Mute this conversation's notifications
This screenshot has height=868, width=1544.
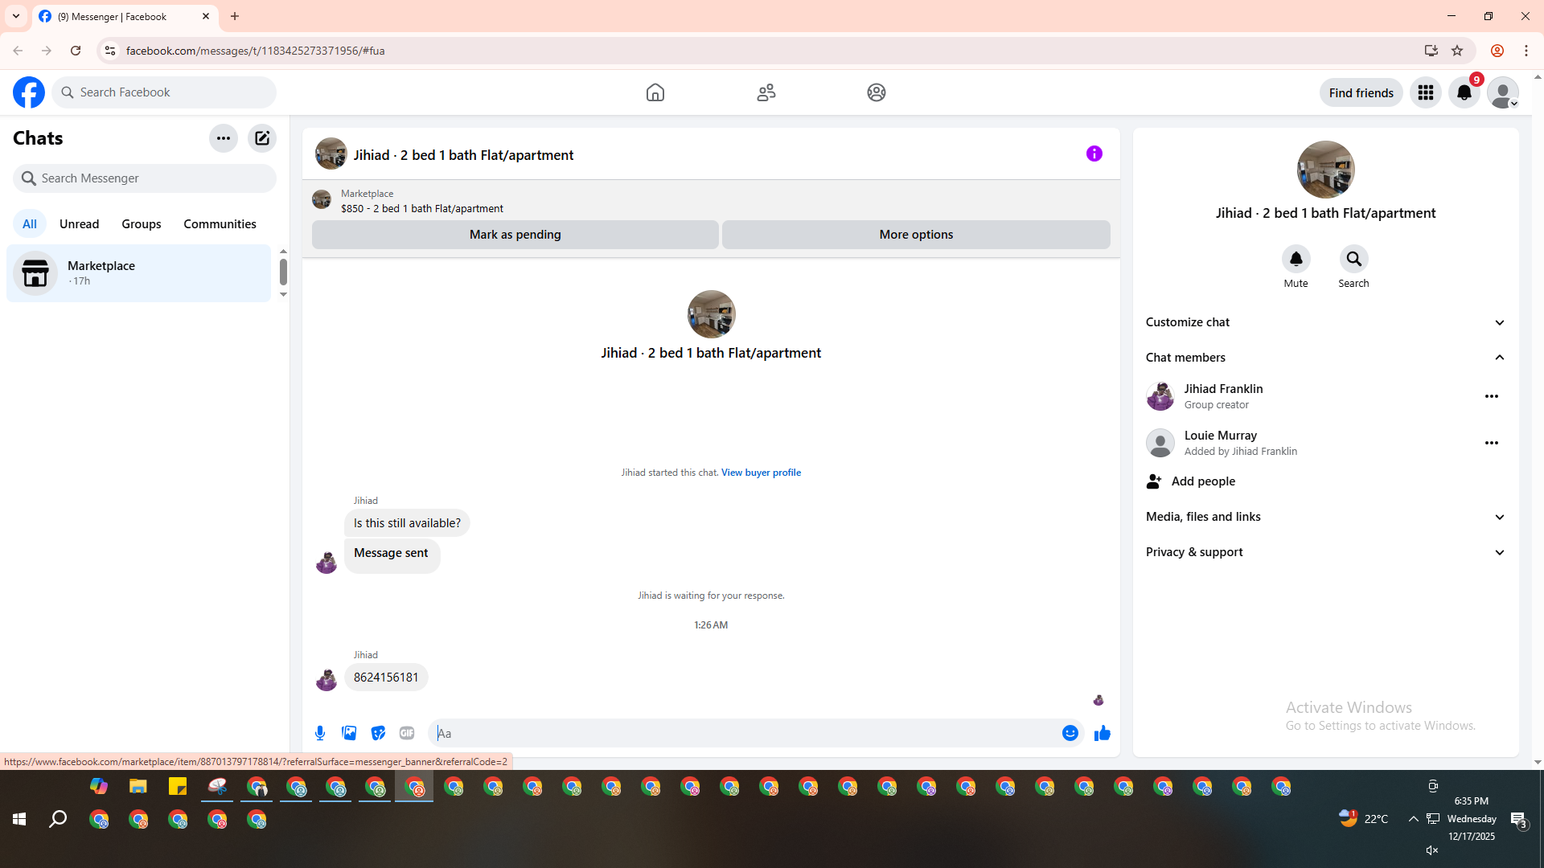1296,260
